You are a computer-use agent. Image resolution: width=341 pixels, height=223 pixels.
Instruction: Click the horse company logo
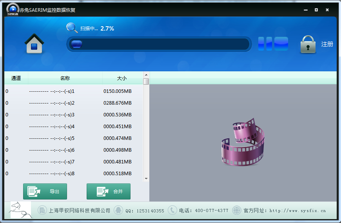[21, 210]
